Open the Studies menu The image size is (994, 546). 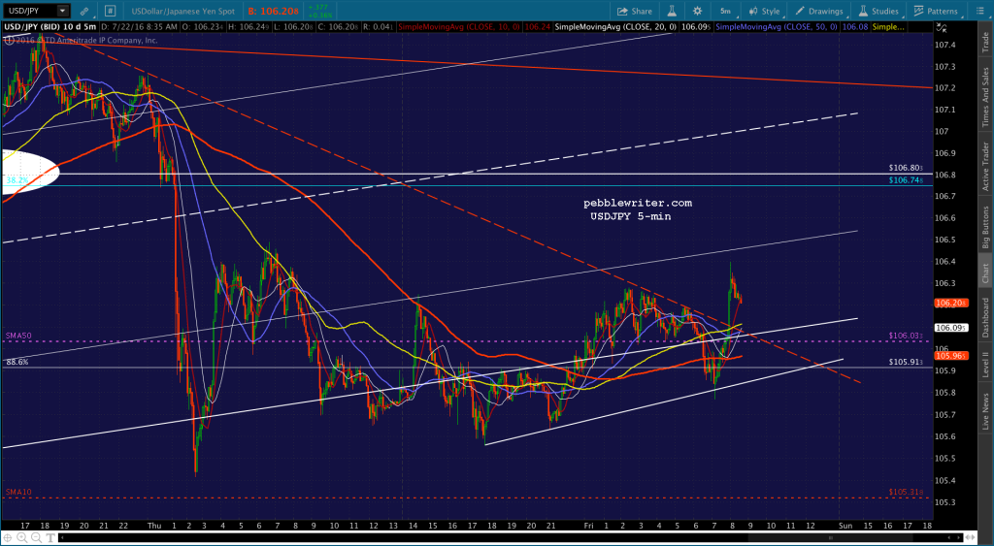pos(878,11)
